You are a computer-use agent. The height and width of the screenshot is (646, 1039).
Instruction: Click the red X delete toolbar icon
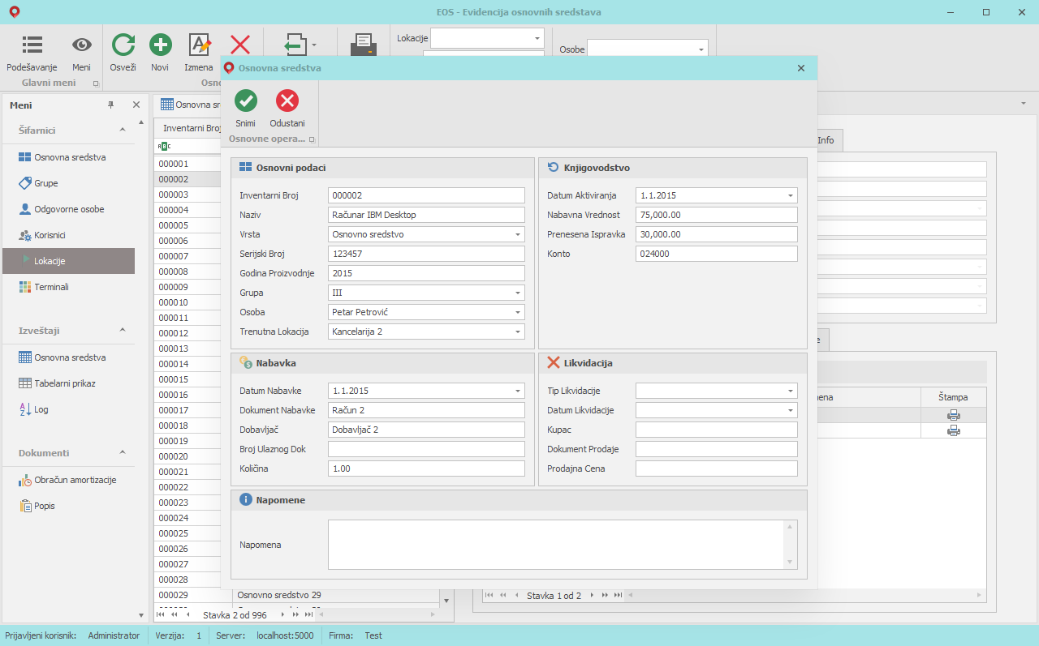point(240,45)
